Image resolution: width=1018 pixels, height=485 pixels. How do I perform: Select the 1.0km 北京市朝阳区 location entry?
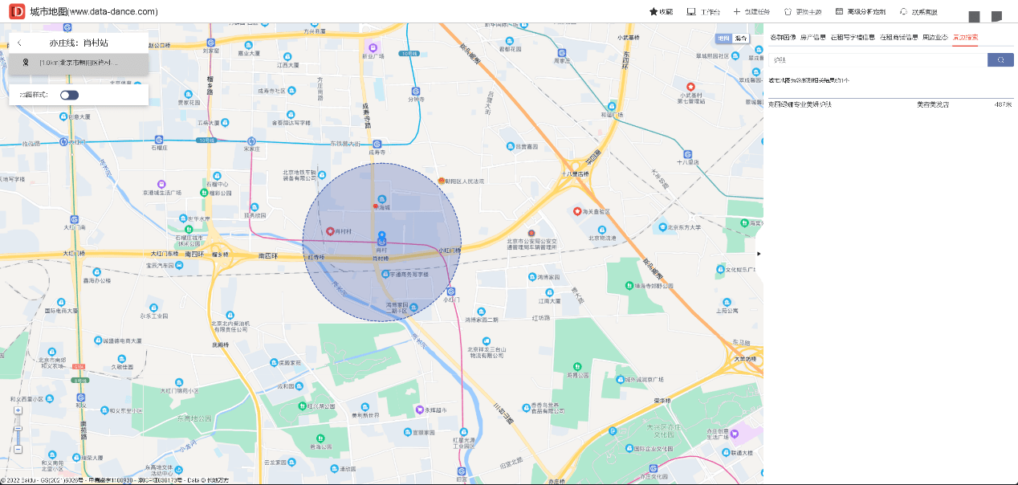coord(78,63)
